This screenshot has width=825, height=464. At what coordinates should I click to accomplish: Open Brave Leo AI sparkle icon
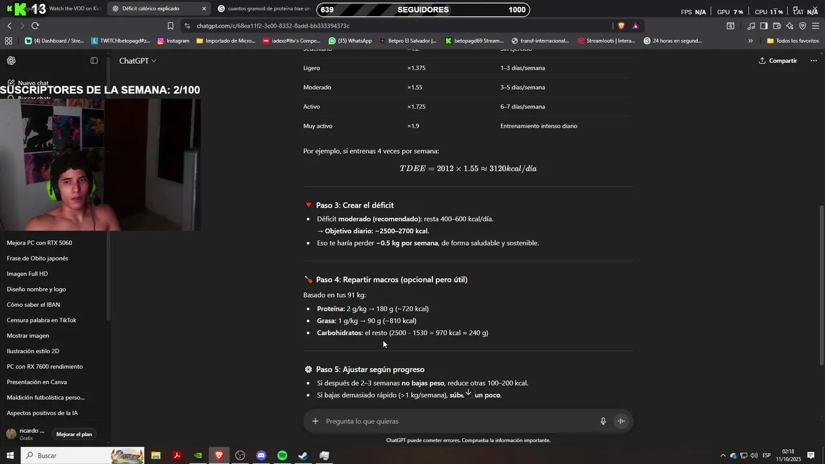click(x=790, y=26)
